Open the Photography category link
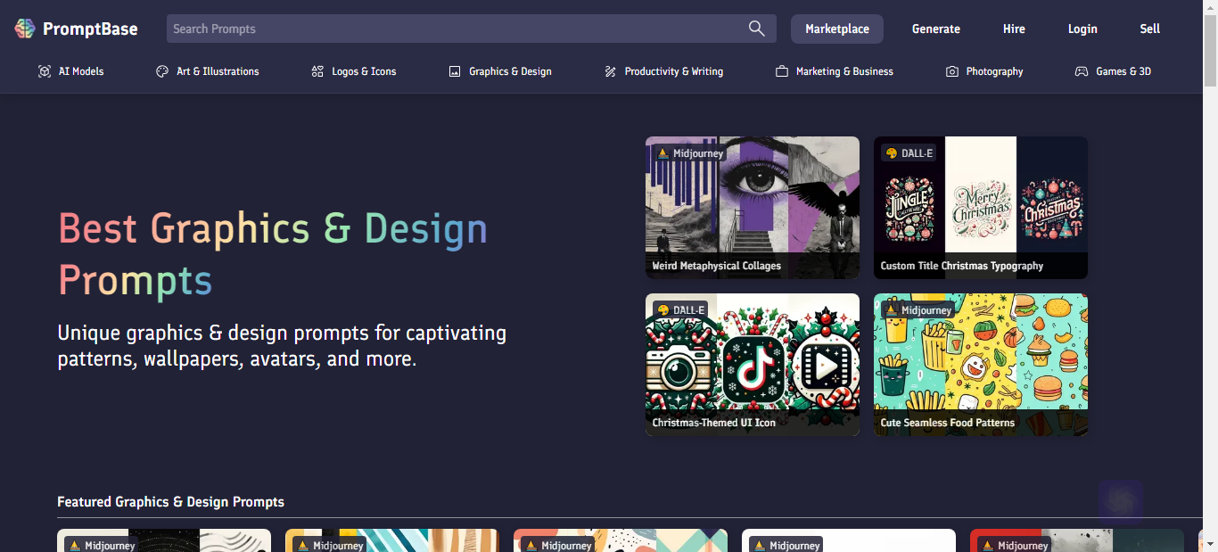The width and height of the screenshot is (1218, 552). [984, 71]
